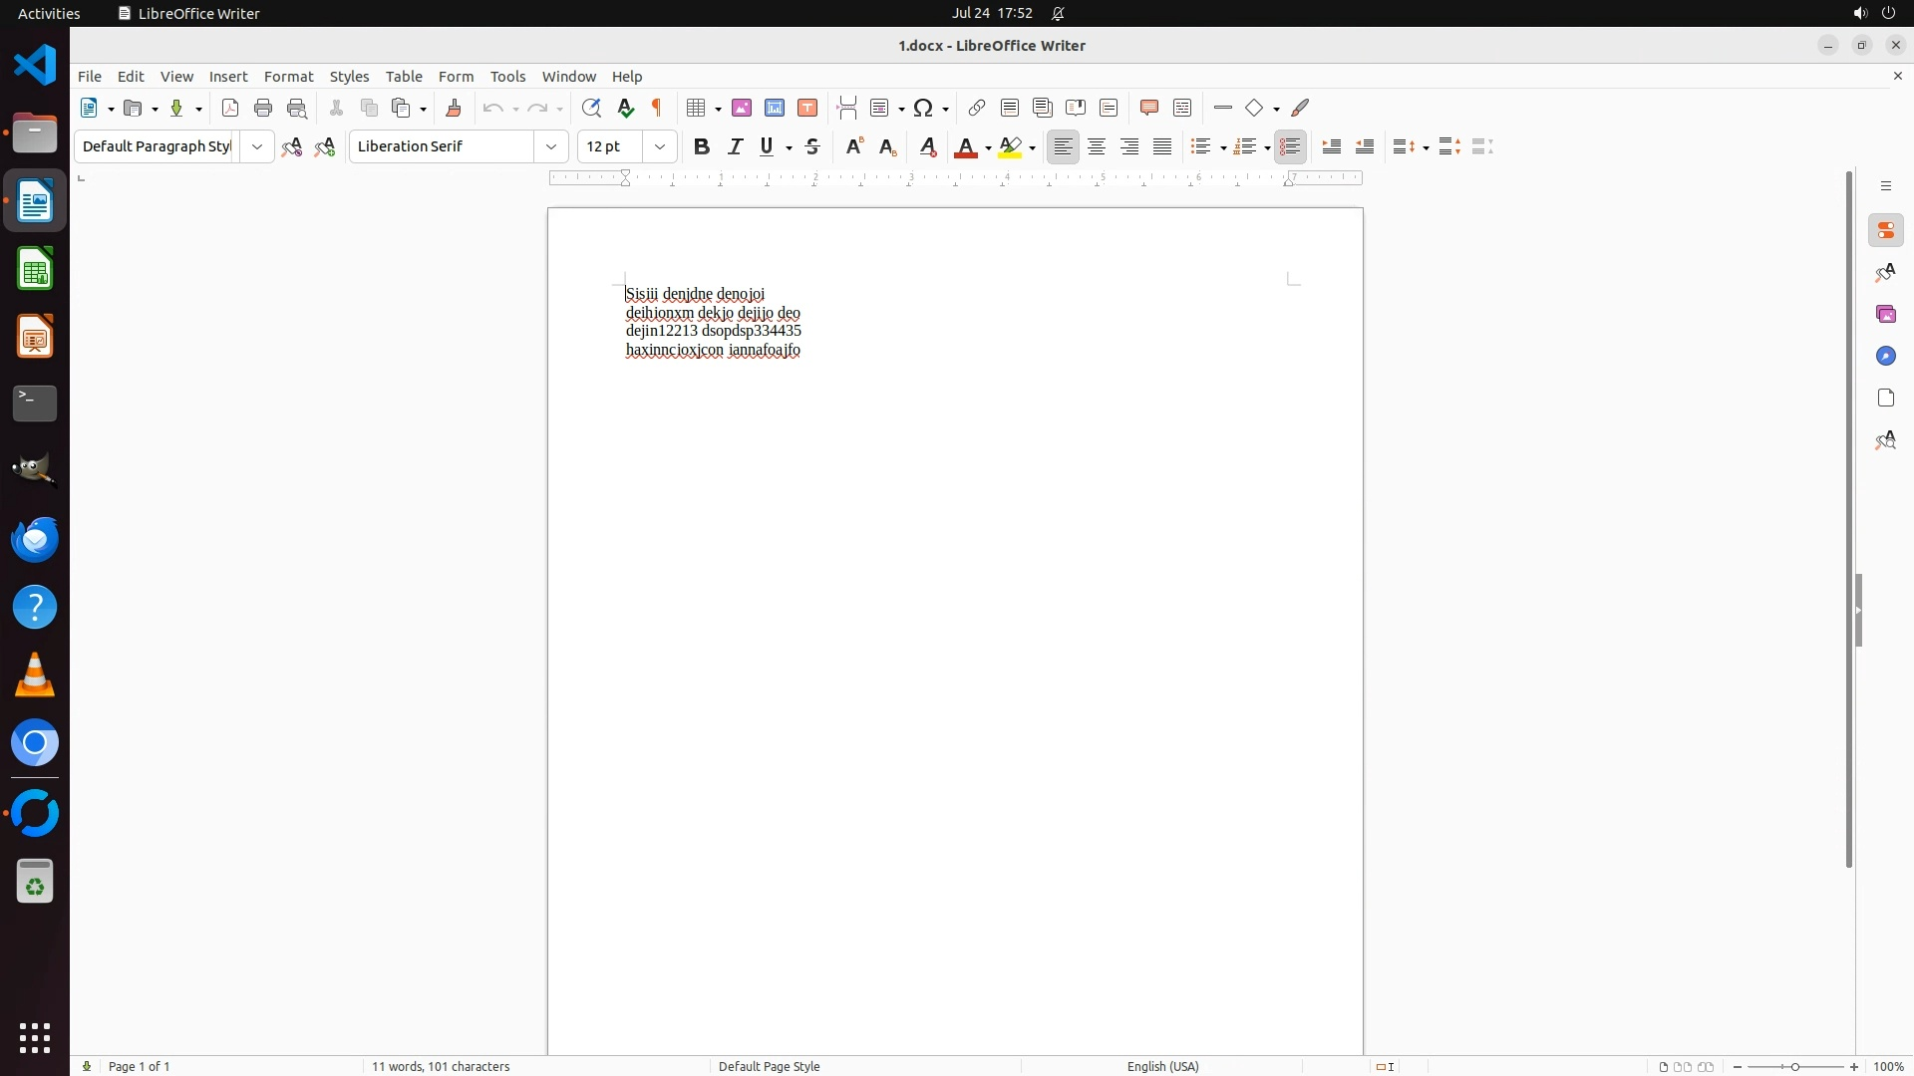The image size is (1914, 1076).
Task: Click the zoom slider in the status bar
Action: (1795, 1067)
